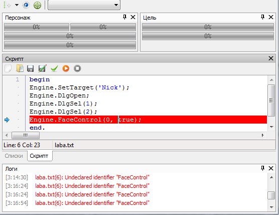Screen dimensions: 279x215
Task: Click the second 0% bar in Цель panel
Action: [208, 36]
